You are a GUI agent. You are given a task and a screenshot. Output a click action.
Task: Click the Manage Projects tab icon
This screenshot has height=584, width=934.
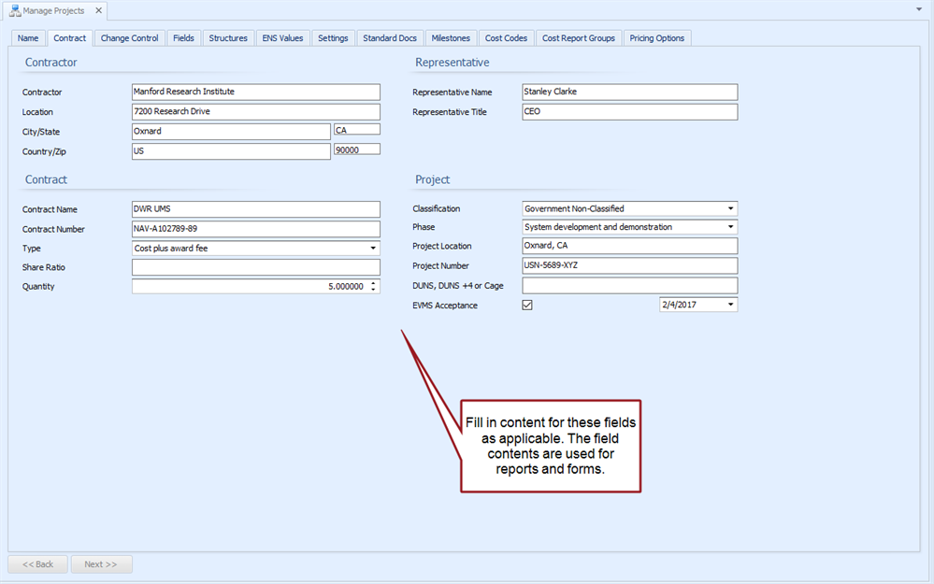point(14,11)
